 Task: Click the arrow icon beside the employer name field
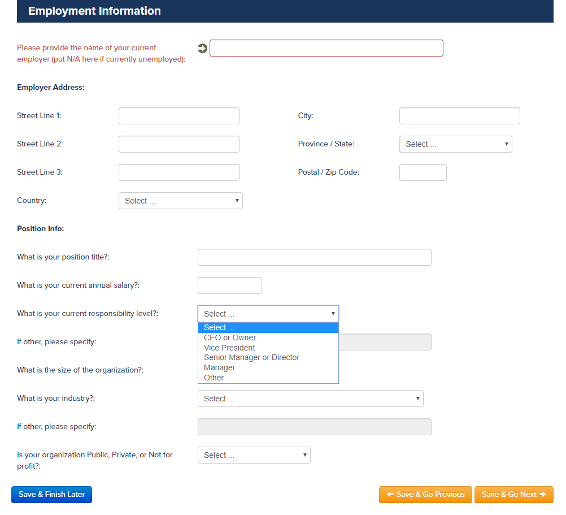(x=202, y=48)
